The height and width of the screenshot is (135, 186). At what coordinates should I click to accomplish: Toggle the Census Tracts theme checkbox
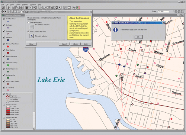pyautogui.click(x=4, y=105)
